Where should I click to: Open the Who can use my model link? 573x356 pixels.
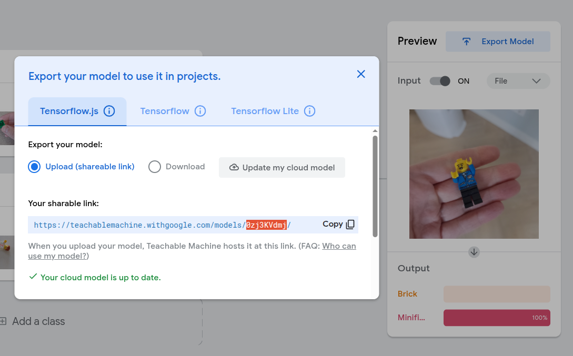[x=339, y=246]
